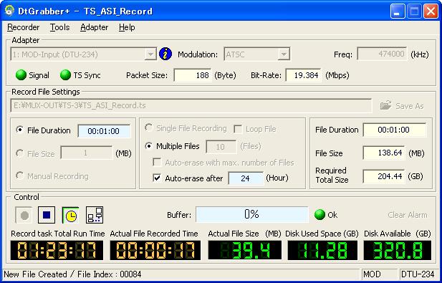Select the File Duration radio button
Screen dimensions: 442x283
[20, 130]
